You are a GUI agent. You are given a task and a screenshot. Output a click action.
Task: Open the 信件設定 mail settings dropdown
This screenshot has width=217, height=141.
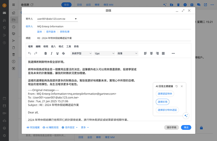click(69, 127)
